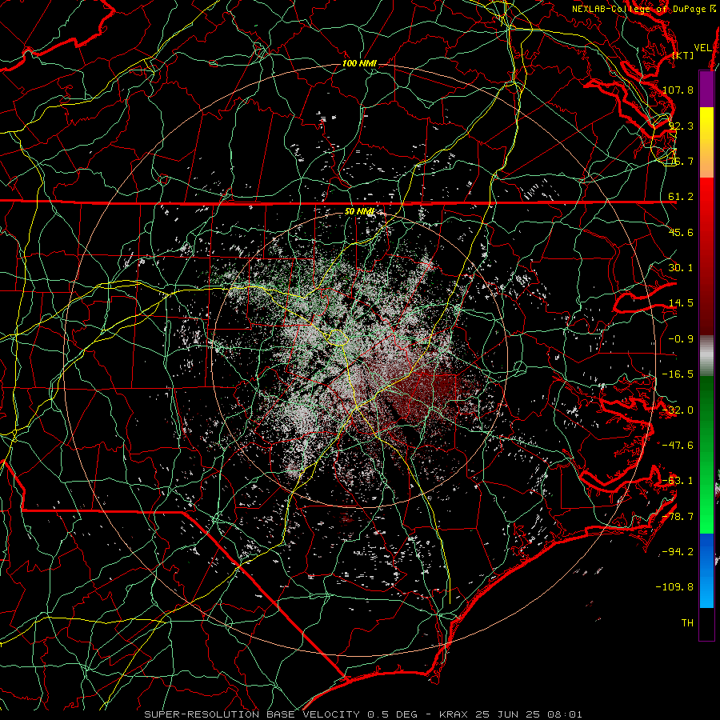Select the 45.6 velocity scale label
720x720 pixels.
click(x=681, y=232)
